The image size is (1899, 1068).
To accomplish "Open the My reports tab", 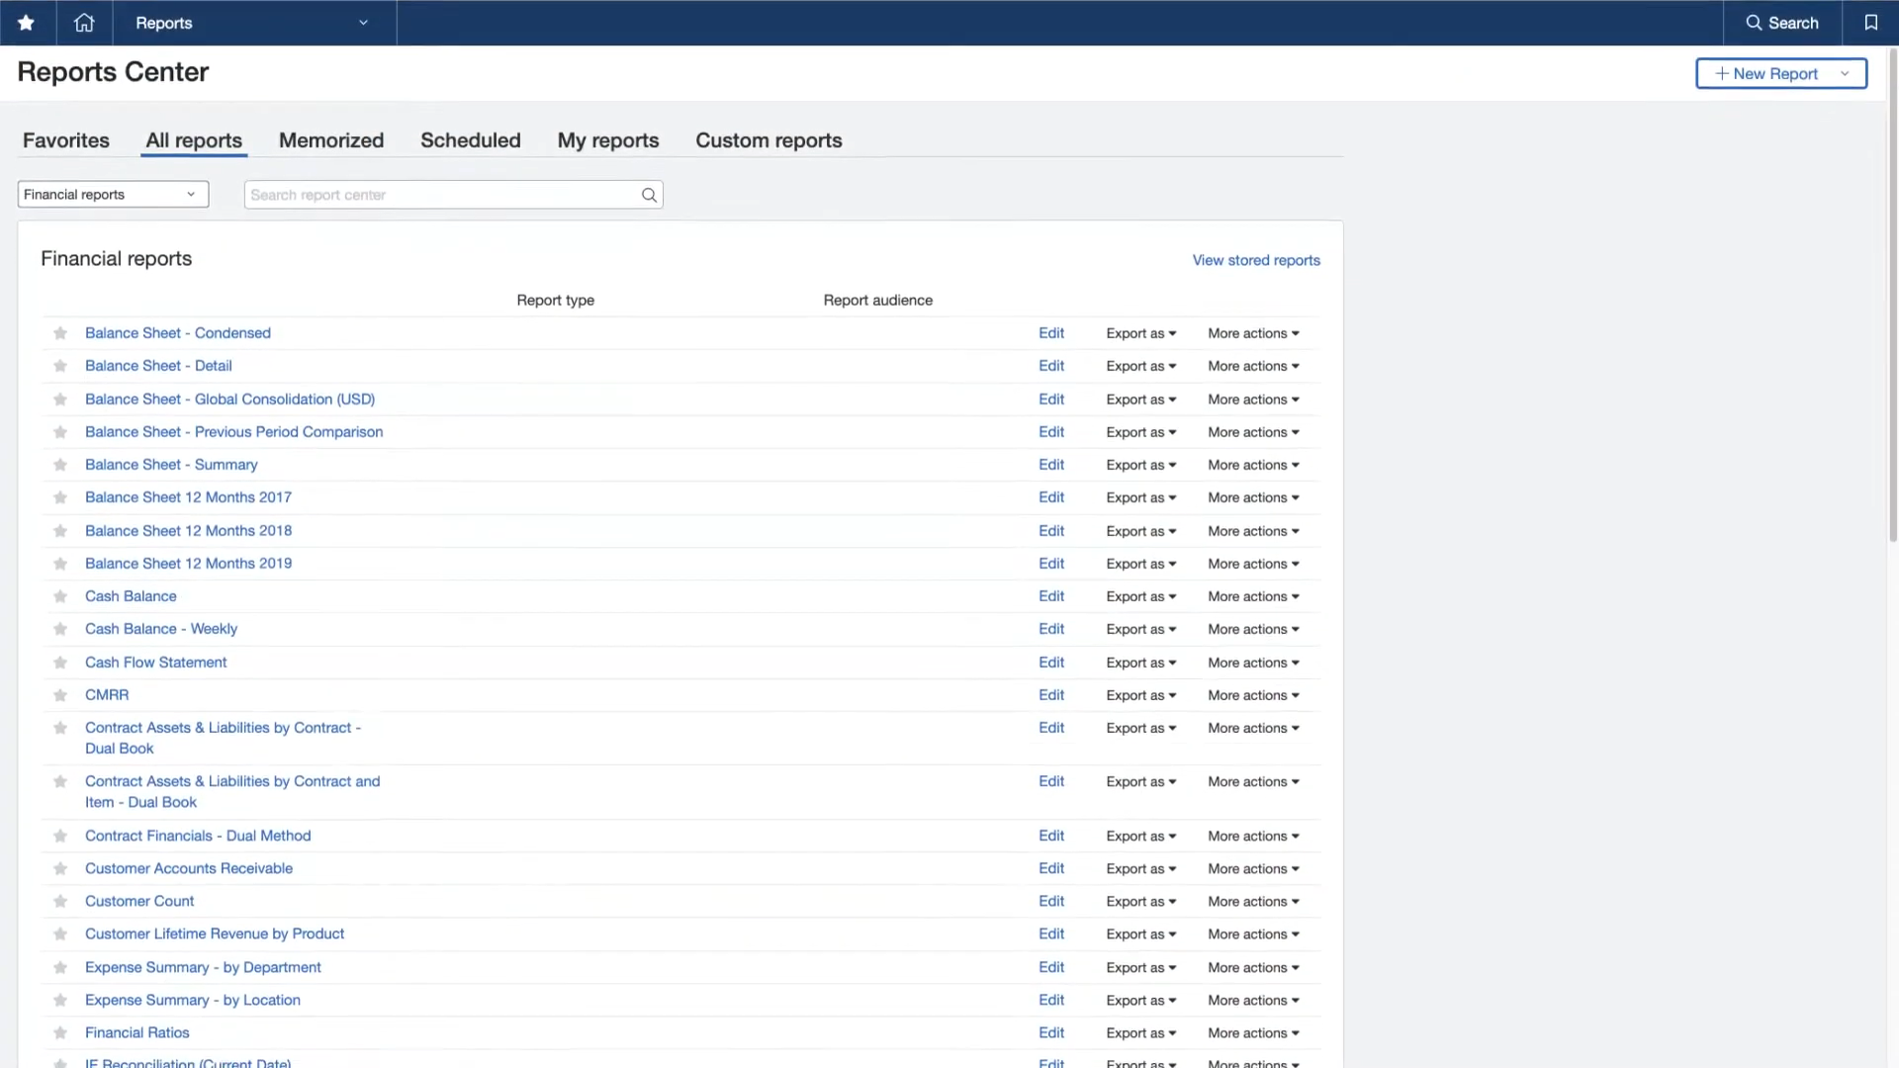I will click(x=608, y=140).
